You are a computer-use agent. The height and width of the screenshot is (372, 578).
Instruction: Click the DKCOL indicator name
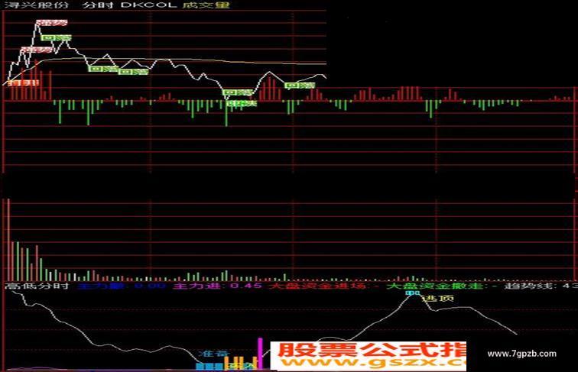149,5
